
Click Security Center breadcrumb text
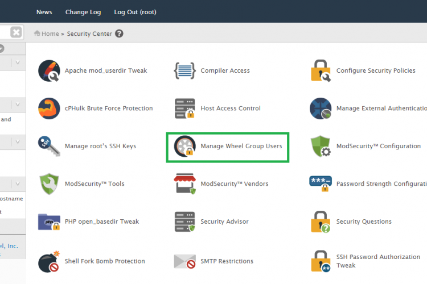[89, 34]
